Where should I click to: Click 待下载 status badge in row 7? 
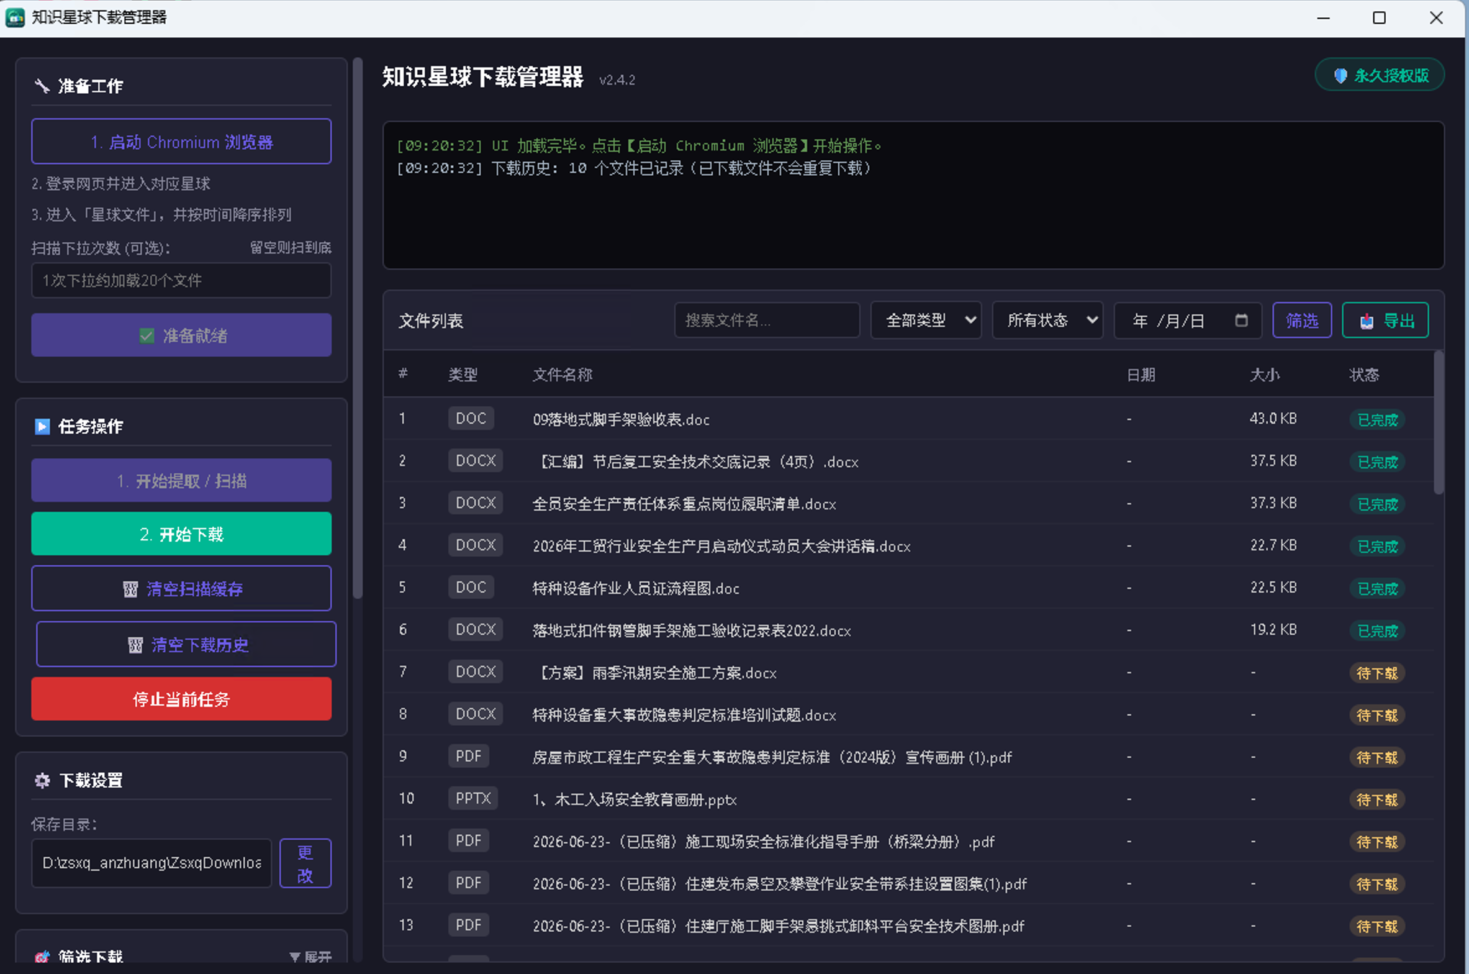1377,673
